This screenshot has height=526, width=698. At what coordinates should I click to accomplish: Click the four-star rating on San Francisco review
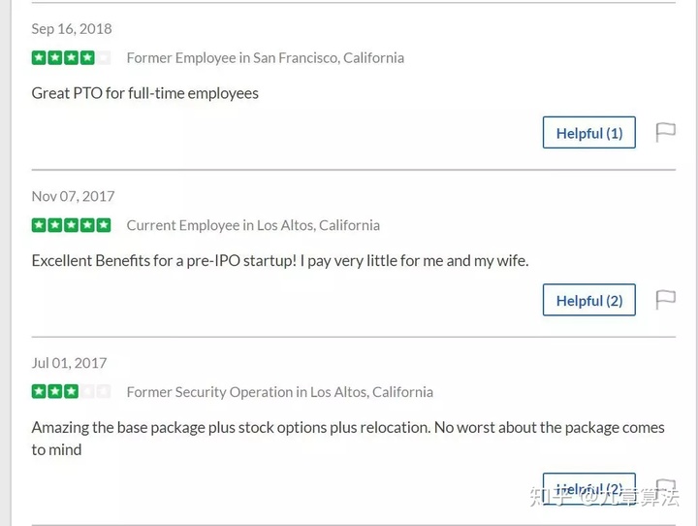tap(63, 57)
